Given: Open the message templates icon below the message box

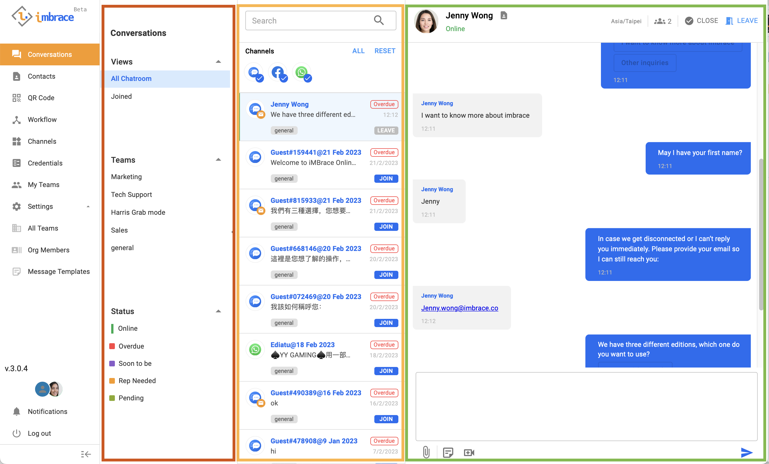Looking at the screenshot, I should [x=448, y=452].
